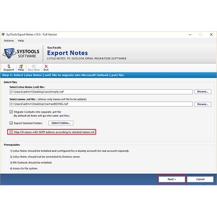Click the SysTools Software logo

point(21,53)
